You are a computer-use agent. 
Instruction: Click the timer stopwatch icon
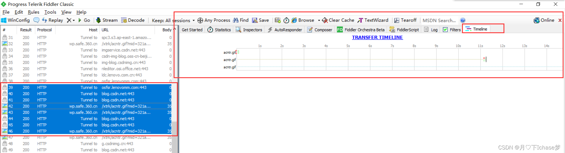(x=286, y=20)
